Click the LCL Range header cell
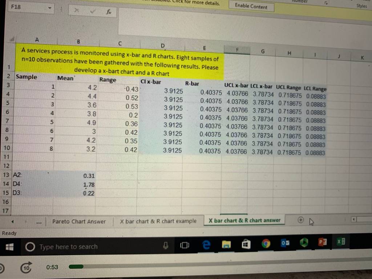Image resolution: width=372 pixels, height=279 pixels. [x=315, y=89]
